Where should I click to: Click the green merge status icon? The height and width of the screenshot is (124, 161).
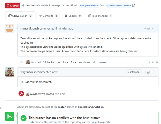pyautogui.click(x=10, y=117)
